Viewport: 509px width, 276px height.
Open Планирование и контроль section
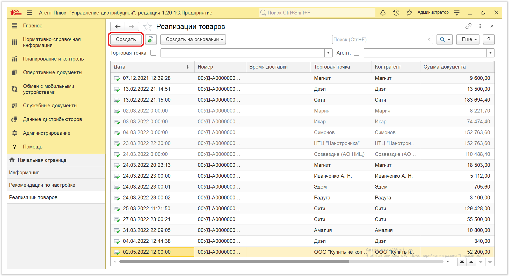click(53, 59)
